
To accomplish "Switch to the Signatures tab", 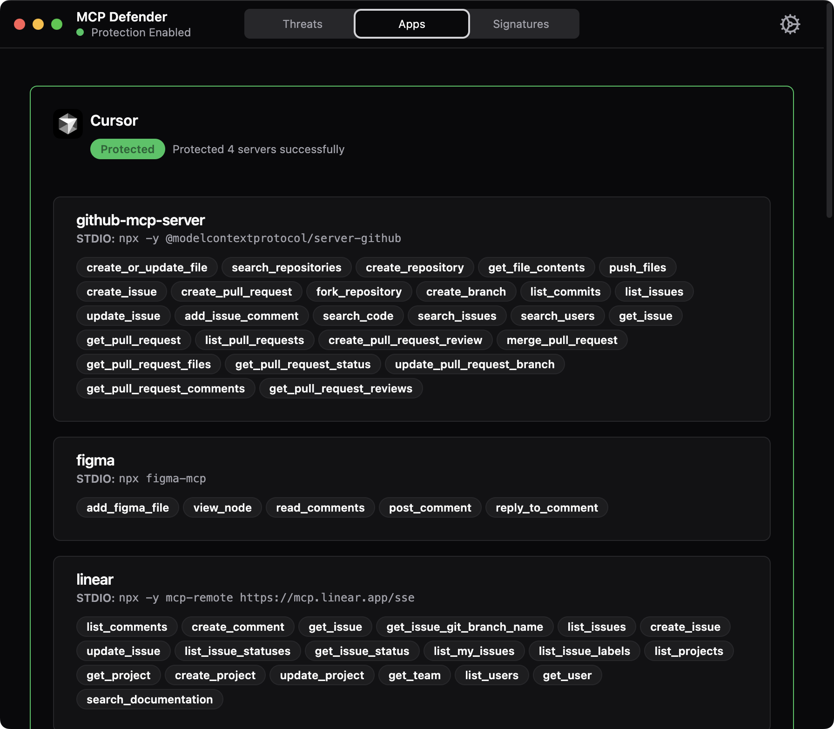I will point(520,24).
